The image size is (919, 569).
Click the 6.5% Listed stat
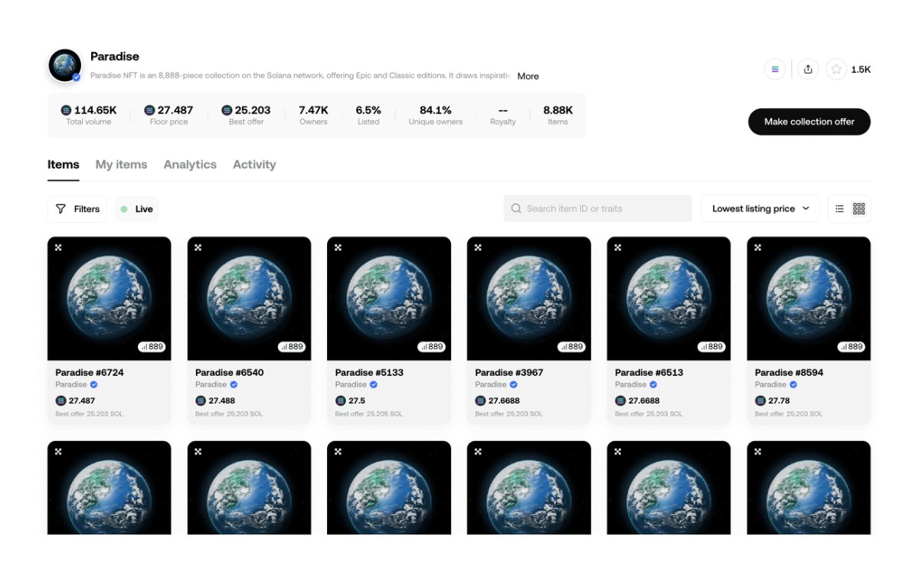[368, 115]
